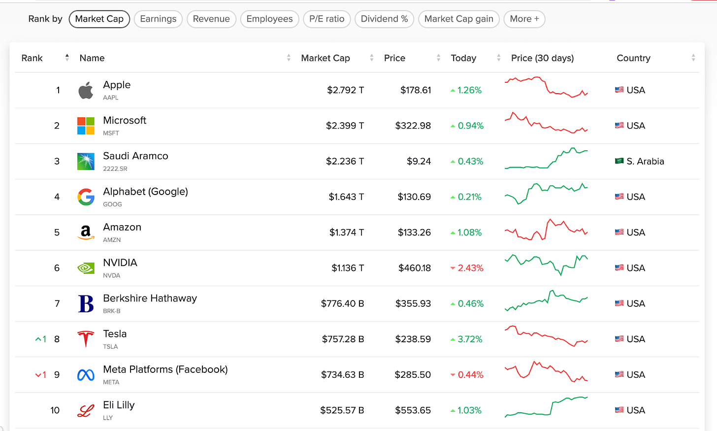Viewport: 717px width, 431px height.
Task: Click the Tesla T logo
Action: [x=86, y=339]
